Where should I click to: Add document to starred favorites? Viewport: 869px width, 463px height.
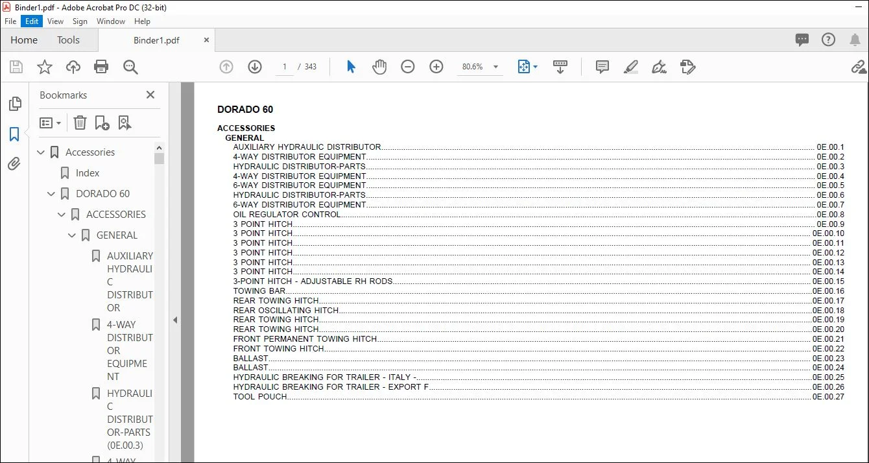(x=45, y=67)
